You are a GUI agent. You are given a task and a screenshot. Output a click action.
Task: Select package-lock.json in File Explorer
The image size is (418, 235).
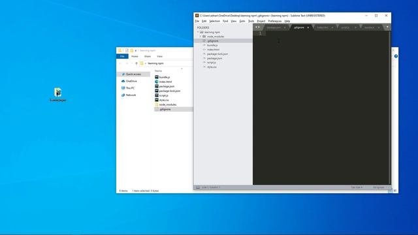[x=168, y=91]
